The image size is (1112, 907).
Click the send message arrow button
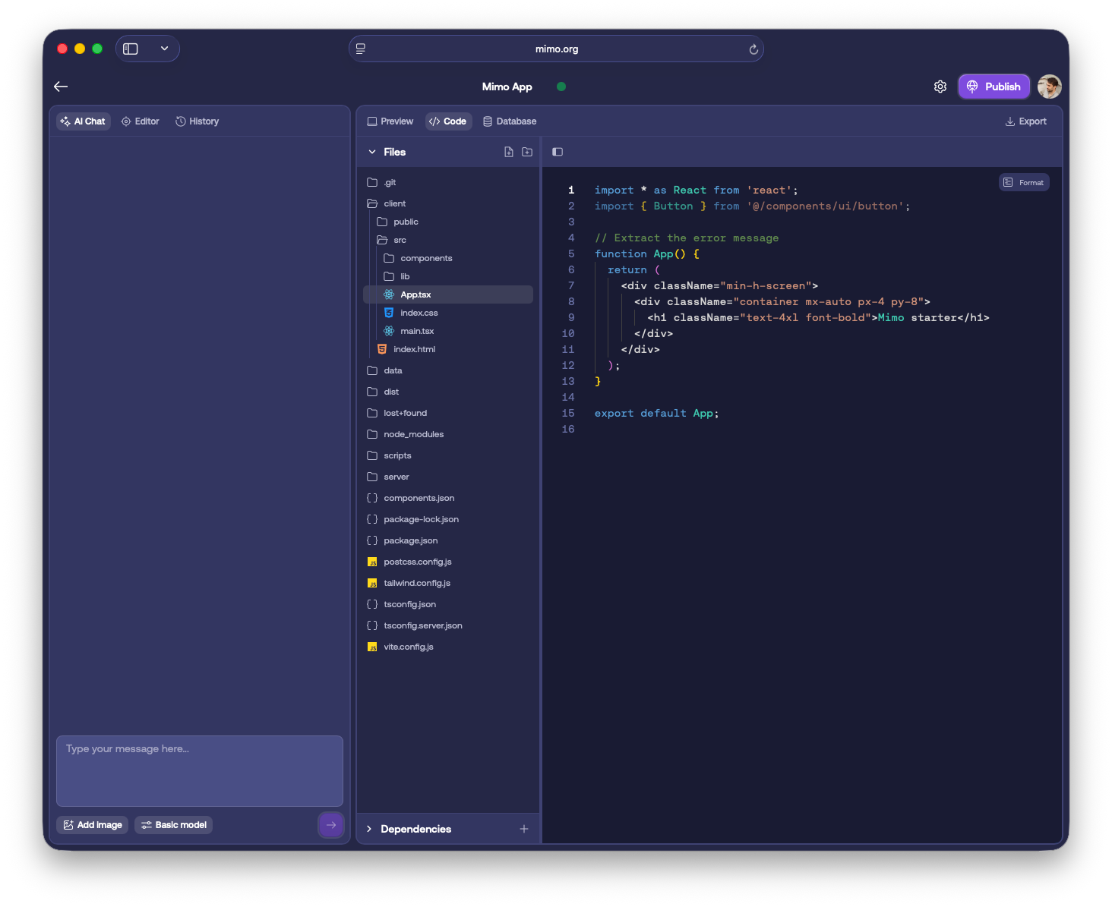331,825
